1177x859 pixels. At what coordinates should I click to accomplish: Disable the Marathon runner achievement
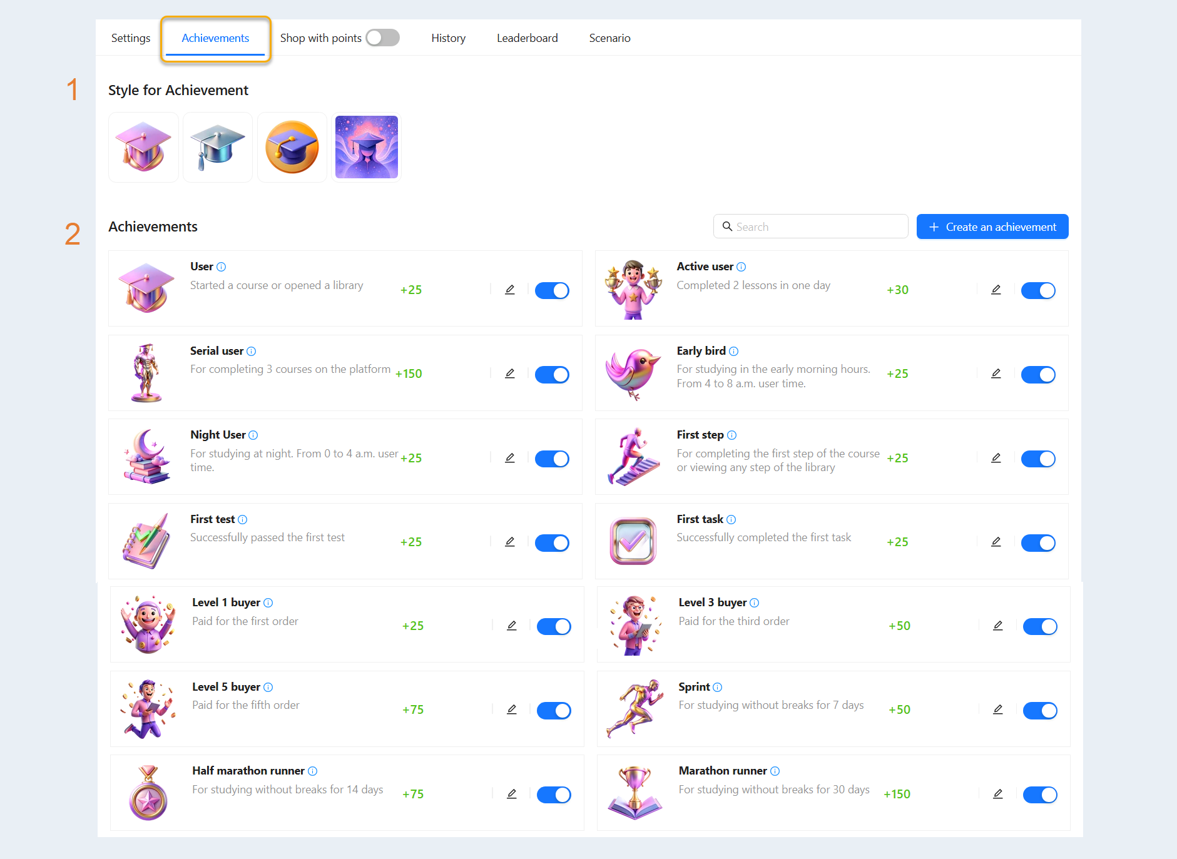coord(1040,795)
